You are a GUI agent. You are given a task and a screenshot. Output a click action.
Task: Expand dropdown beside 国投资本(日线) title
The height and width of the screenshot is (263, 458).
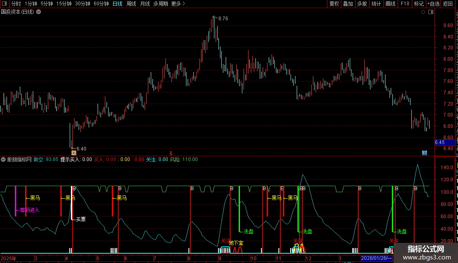click(39, 12)
